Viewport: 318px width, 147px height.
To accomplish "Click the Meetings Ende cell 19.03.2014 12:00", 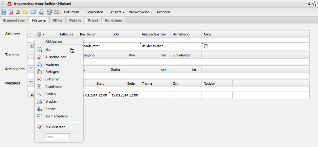I will (124, 95).
